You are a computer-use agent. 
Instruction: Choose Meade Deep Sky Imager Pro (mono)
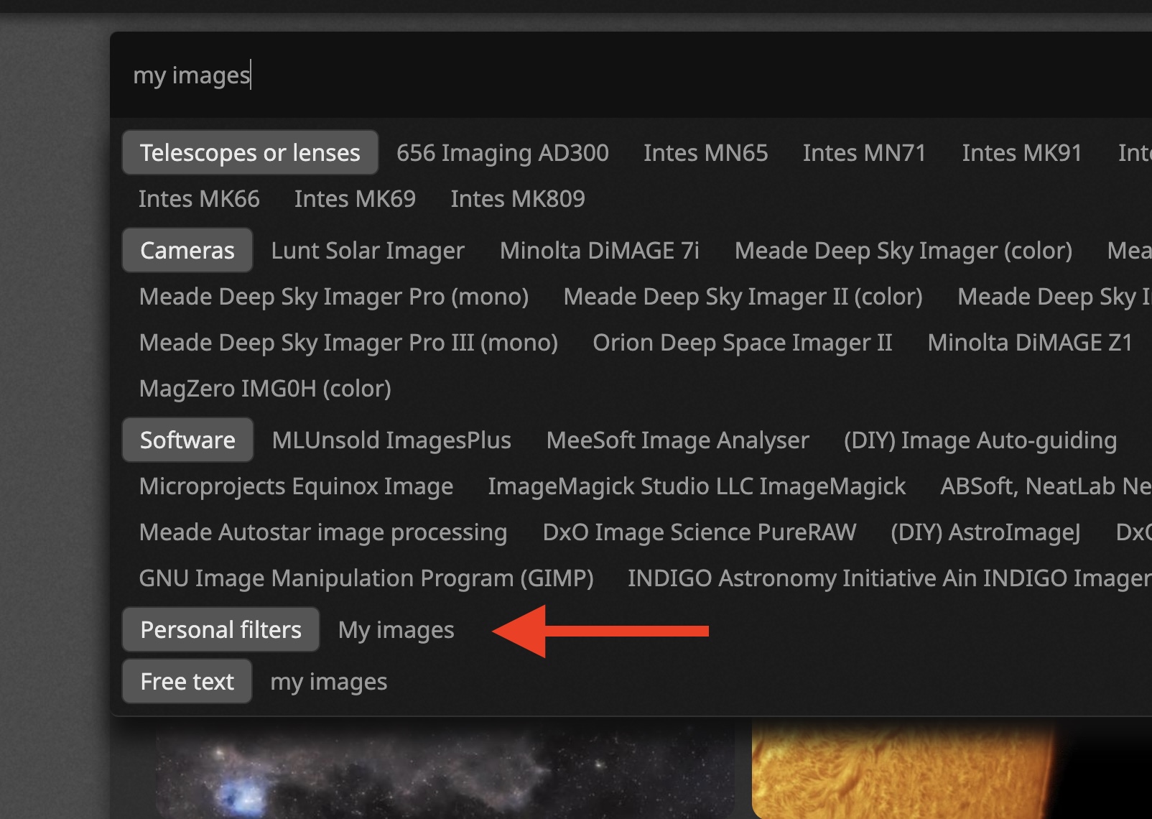point(334,296)
